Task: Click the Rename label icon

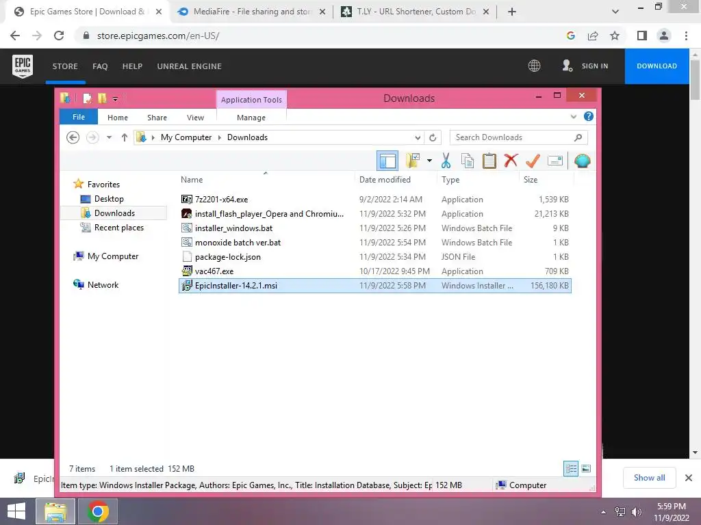Action: [x=555, y=161]
